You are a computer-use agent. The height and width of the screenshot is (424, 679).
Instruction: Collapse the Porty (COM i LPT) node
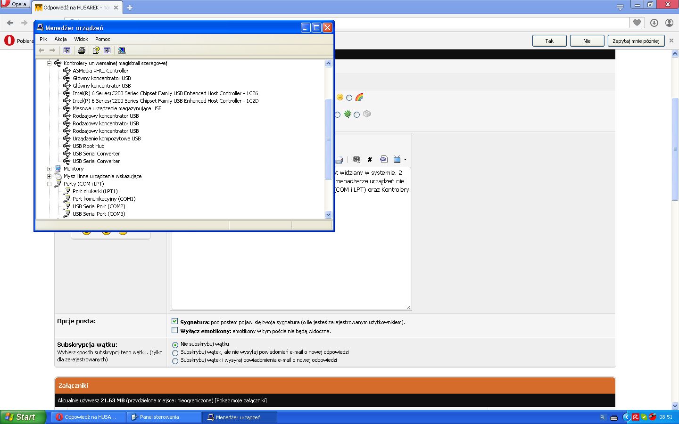[x=49, y=184]
